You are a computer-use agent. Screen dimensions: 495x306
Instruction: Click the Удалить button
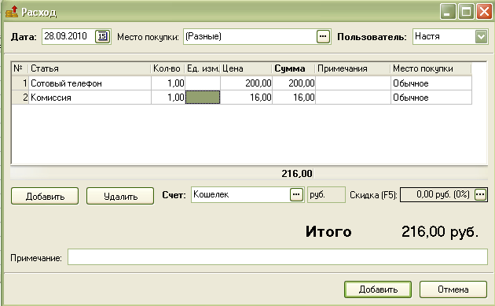pos(120,196)
